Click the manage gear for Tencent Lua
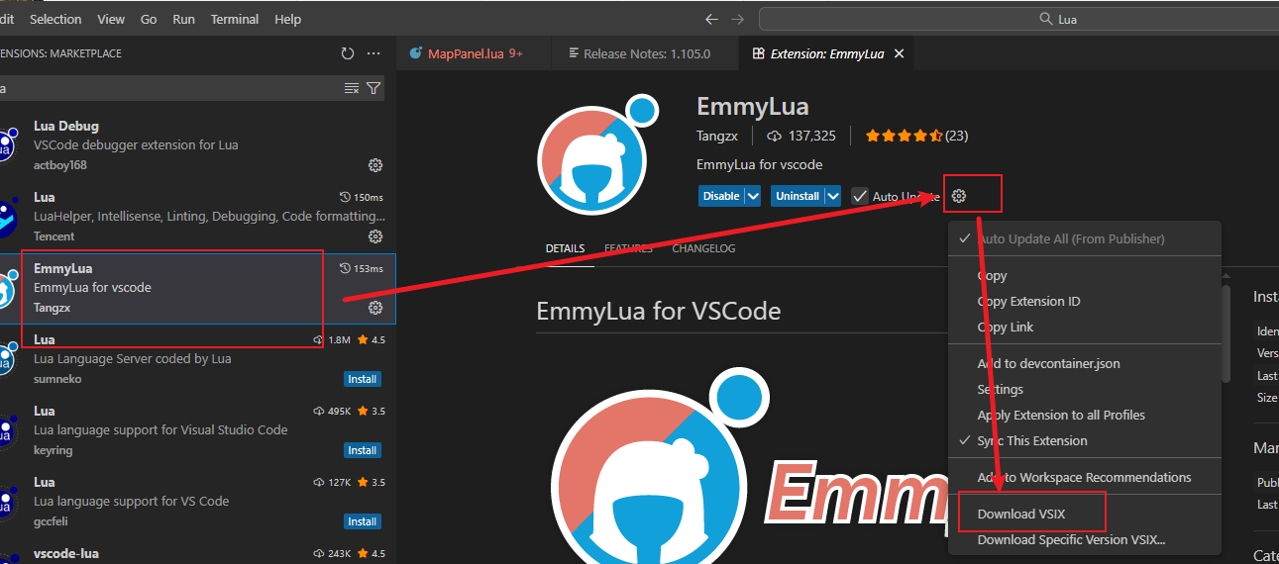The image size is (1279, 564). tap(375, 236)
